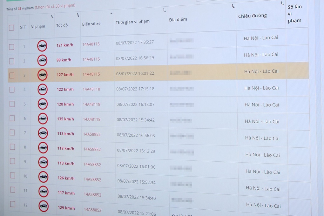324x216 pixels.
Task: Click speed value '129 km/h'
Action: click(66, 208)
